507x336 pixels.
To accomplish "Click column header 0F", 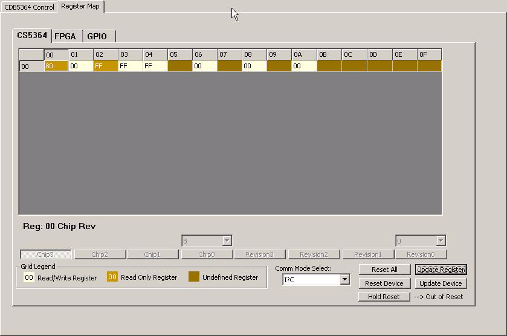I will (x=429, y=54).
